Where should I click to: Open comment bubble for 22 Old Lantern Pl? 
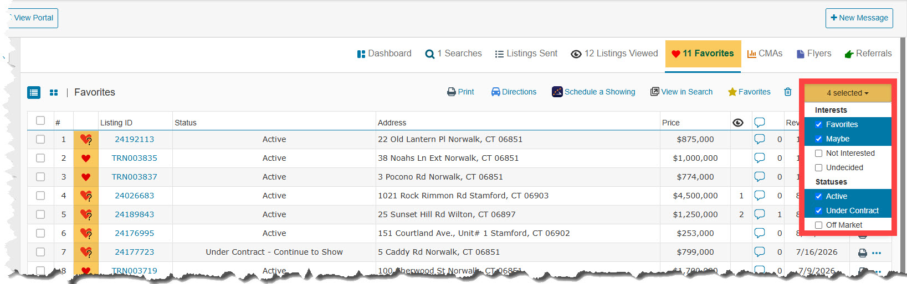(x=760, y=139)
